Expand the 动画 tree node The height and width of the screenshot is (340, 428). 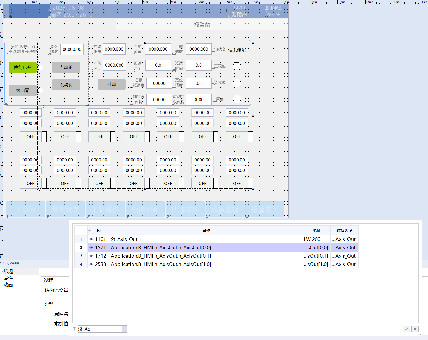[1, 285]
